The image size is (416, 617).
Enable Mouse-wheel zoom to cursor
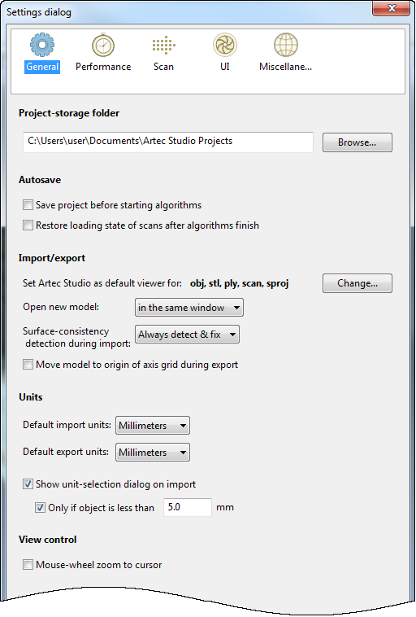(28, 565)
